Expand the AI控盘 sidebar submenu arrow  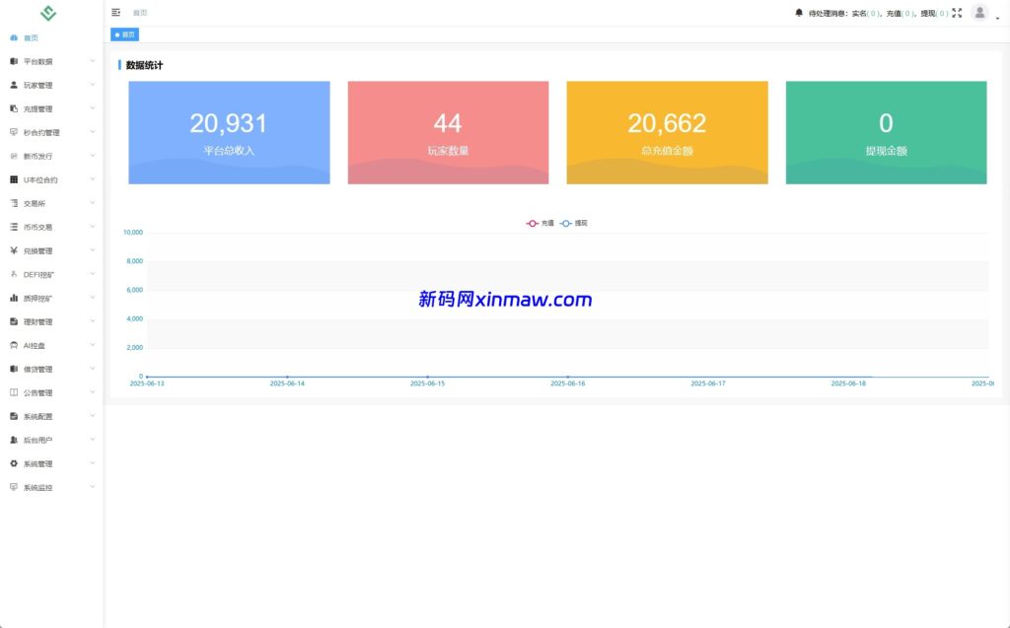pyautogui.click(x=93, y=345)
